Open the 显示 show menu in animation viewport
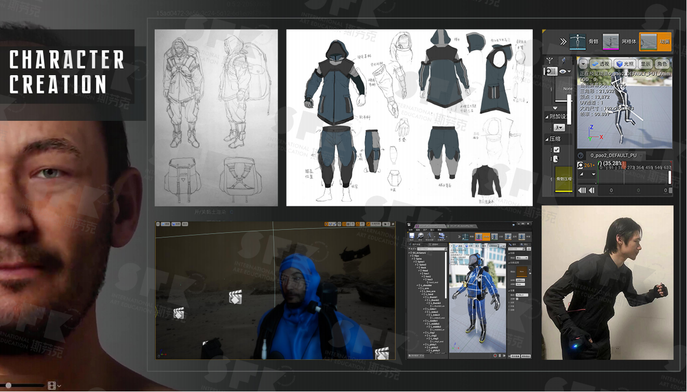This screenshot has height=392, width=687. coord(645,64)
